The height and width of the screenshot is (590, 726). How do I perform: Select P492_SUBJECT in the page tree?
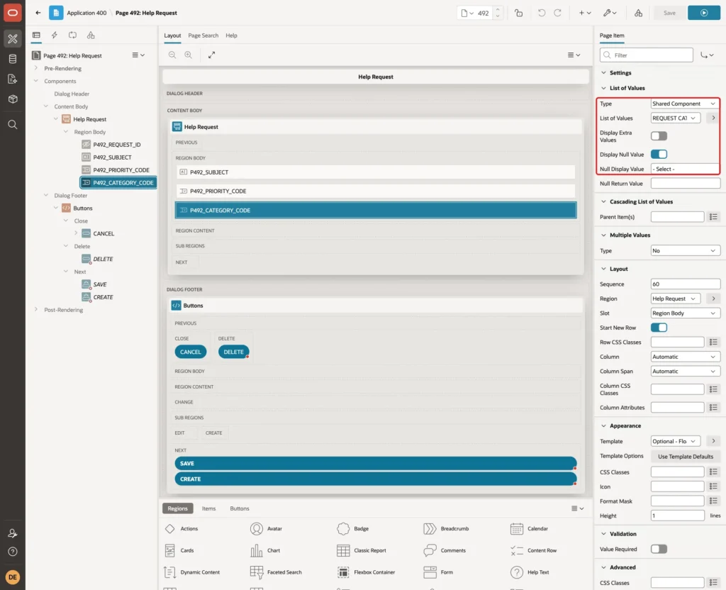tap(112, 157)
